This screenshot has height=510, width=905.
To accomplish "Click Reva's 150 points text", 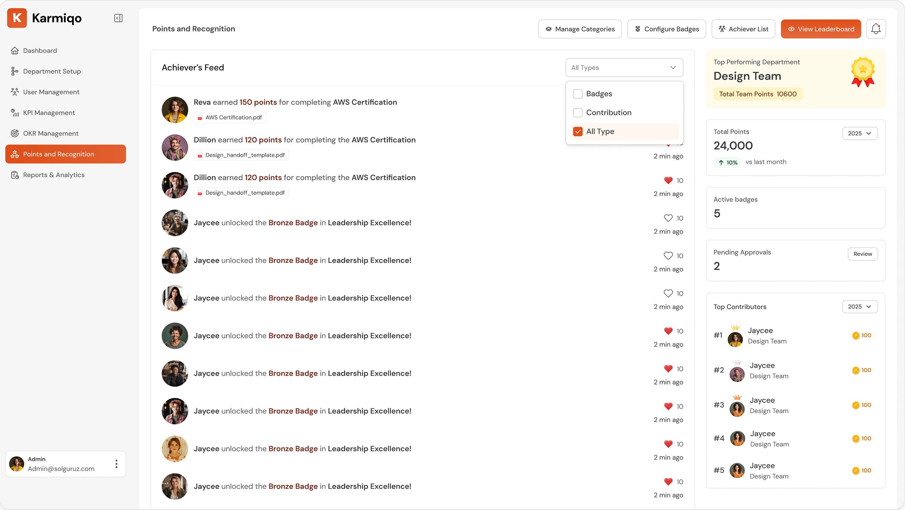I will [258, 102].
